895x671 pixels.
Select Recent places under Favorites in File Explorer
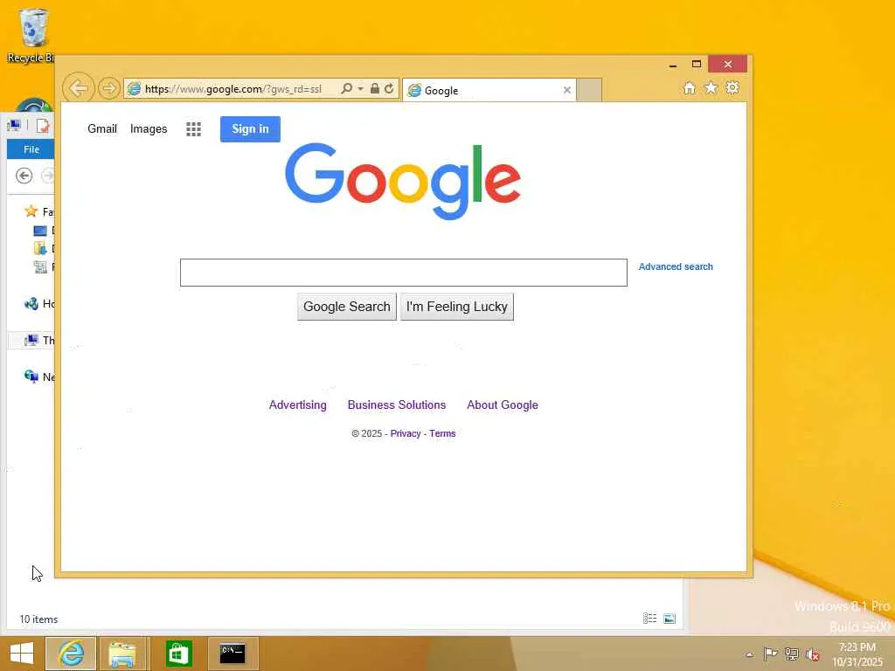point(40,266)
